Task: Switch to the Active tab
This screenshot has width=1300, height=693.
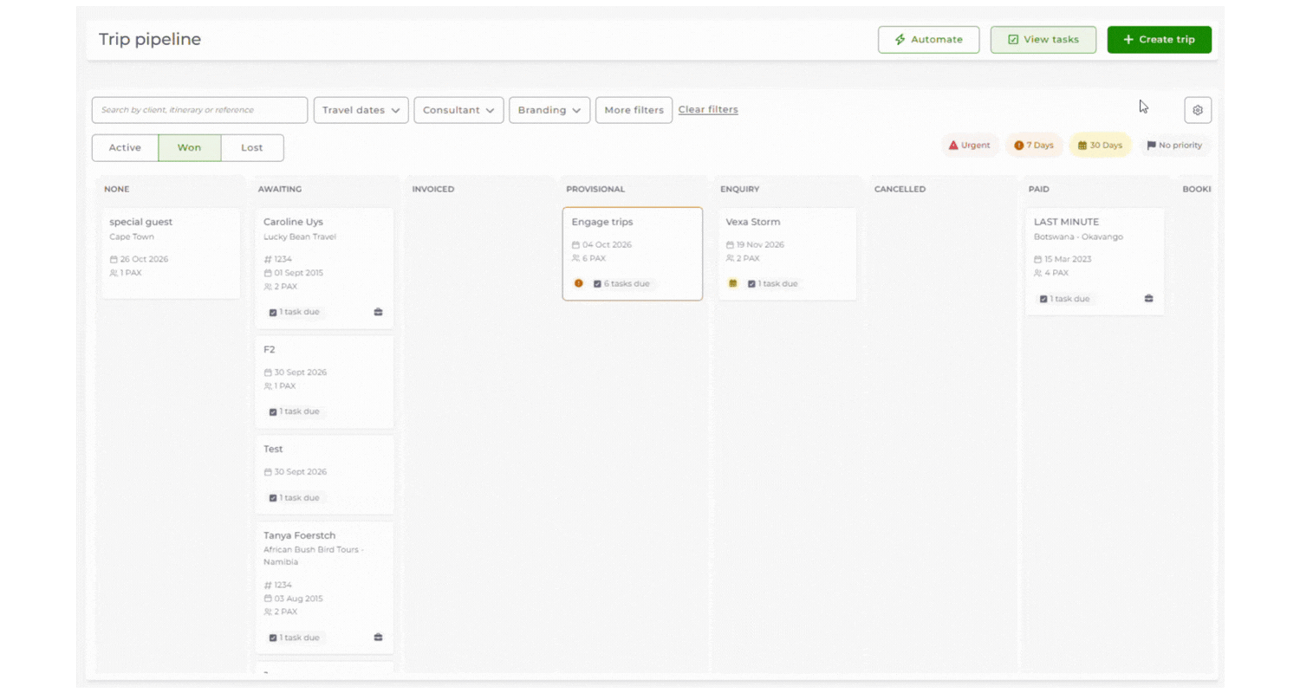Action: pyautogui.click(x=125, y=148)
